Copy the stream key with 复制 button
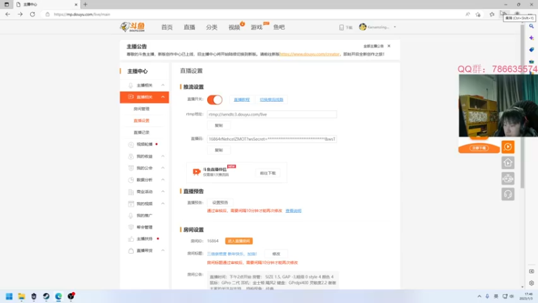Screen dimensions: 538x303 [219, 150]
